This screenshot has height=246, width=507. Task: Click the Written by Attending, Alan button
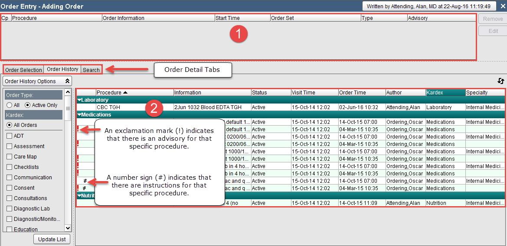429,6
